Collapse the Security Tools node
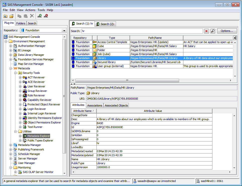242x186 pixels. coord(16,73)
